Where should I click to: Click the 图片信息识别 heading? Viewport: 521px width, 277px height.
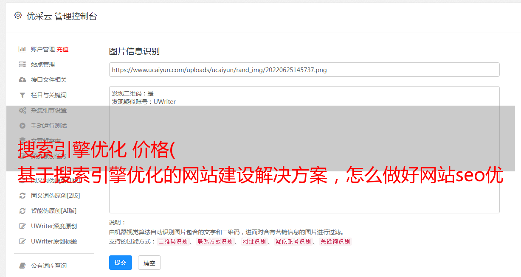[134, 51]
